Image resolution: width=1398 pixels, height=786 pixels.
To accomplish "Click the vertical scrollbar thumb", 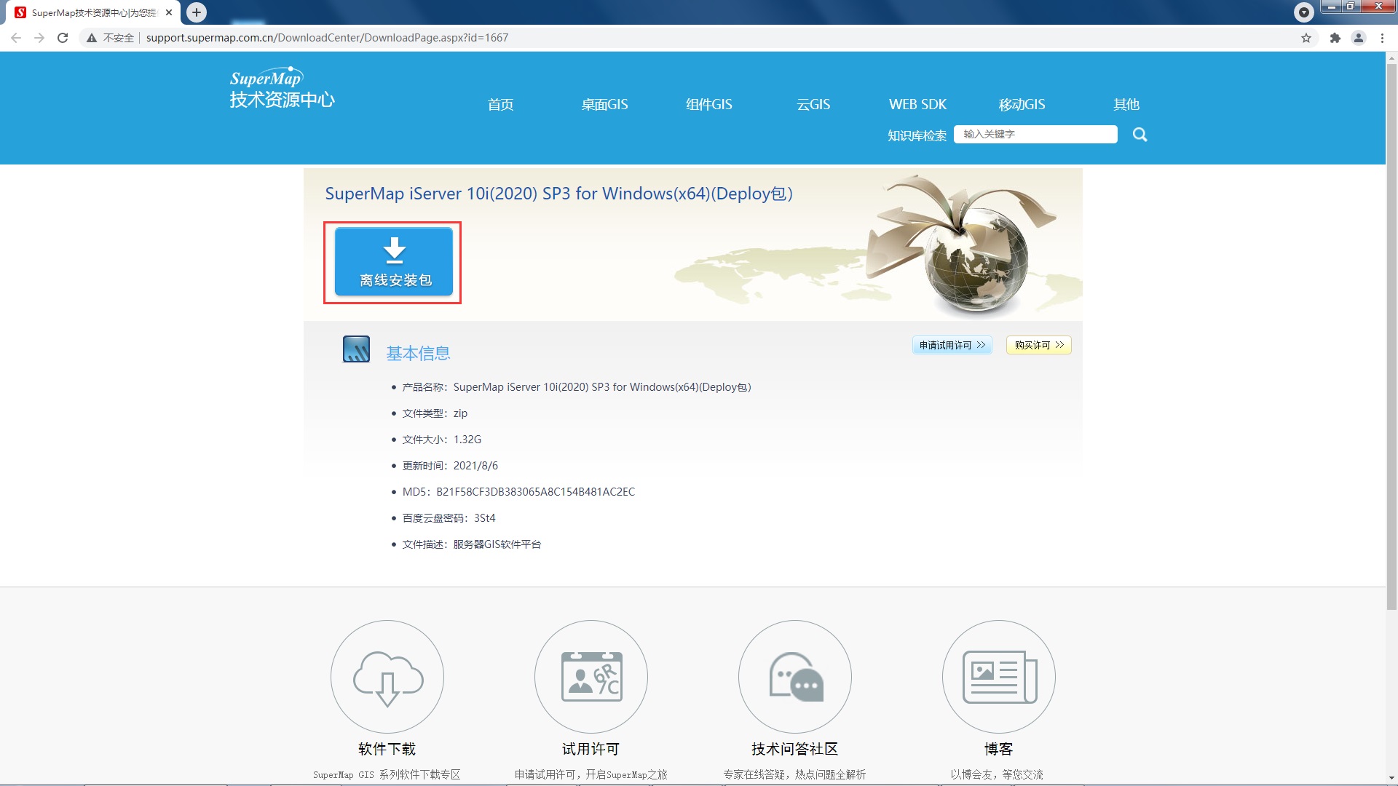I will (x=1391, y=336).
